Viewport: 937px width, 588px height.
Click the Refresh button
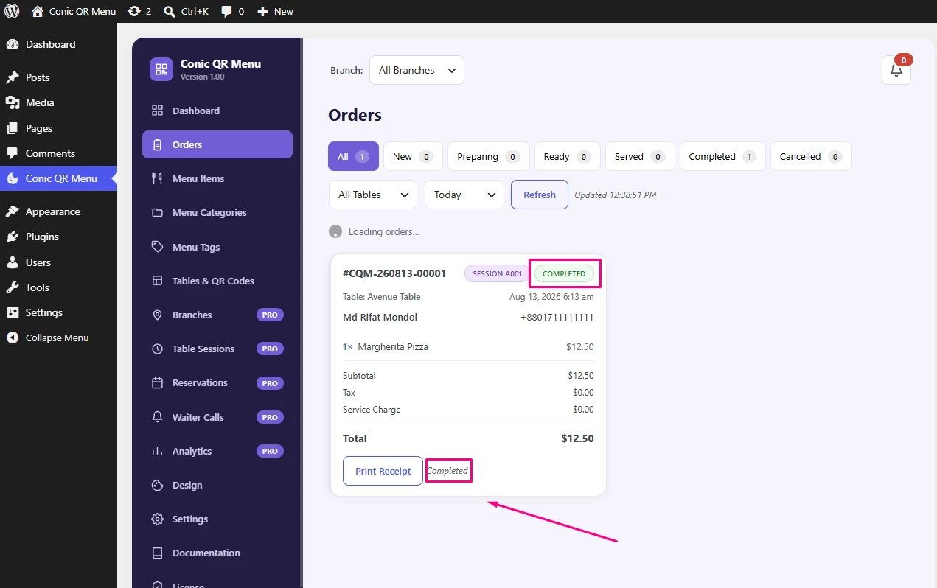coord(540,195)
